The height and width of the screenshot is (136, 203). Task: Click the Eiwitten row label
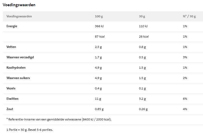(x=12, y=99)
